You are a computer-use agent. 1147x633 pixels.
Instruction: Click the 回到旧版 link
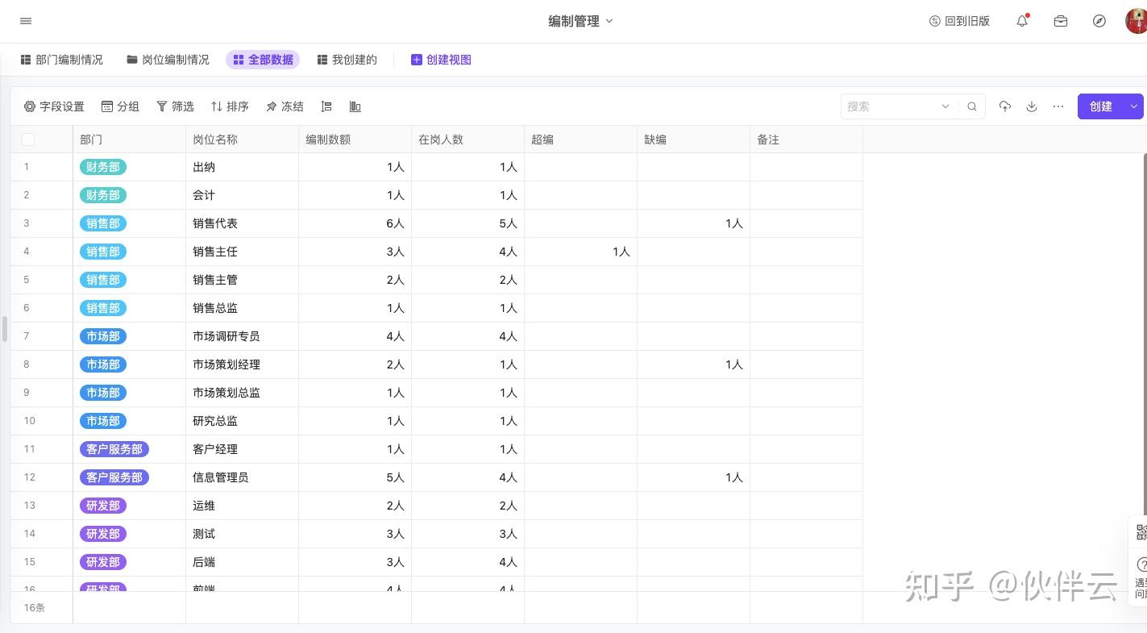click(959, 21)
